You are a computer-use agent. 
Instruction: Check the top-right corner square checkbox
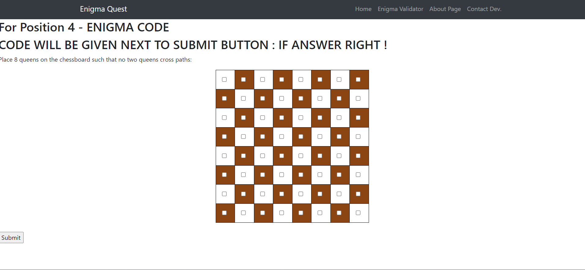(358, 80)
